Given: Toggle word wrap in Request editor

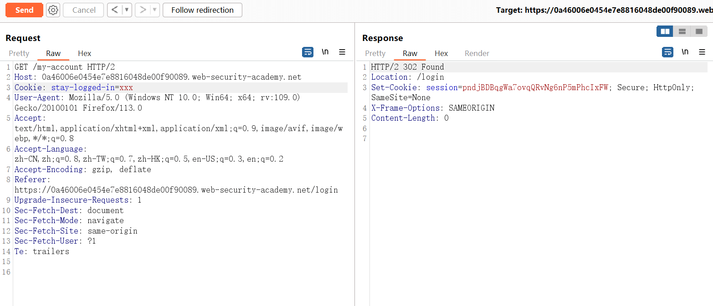Looking at the screenshot, I should tap(308, 52).
